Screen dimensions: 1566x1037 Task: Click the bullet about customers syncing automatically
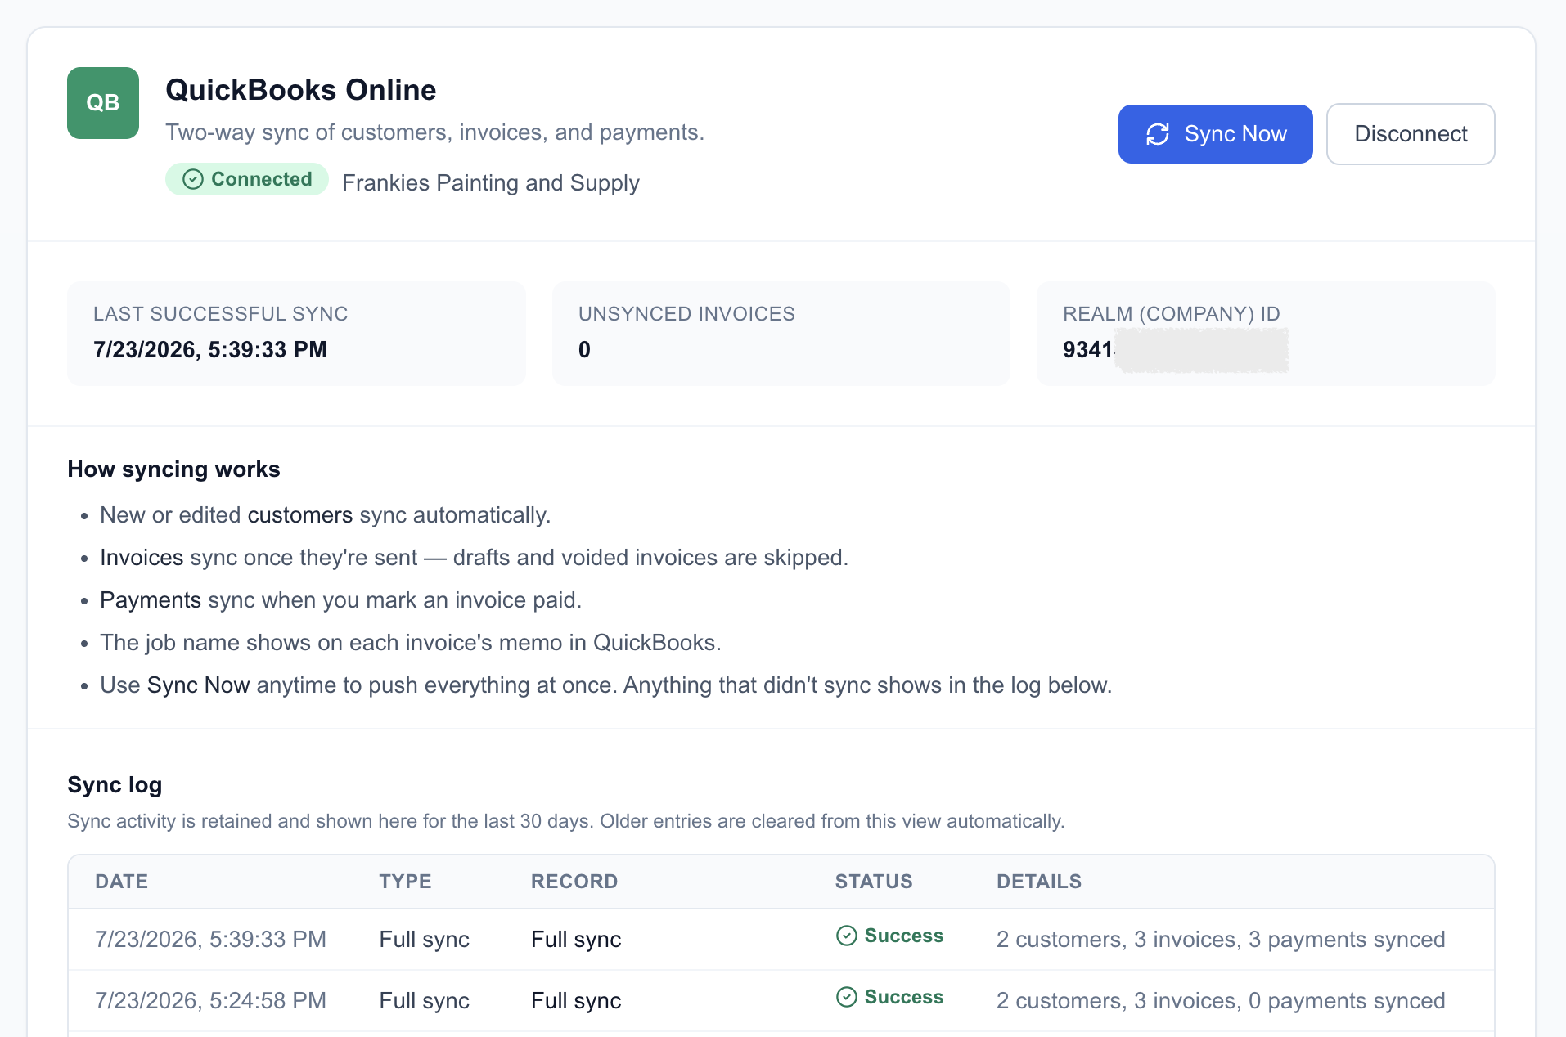tap(326, 515)
